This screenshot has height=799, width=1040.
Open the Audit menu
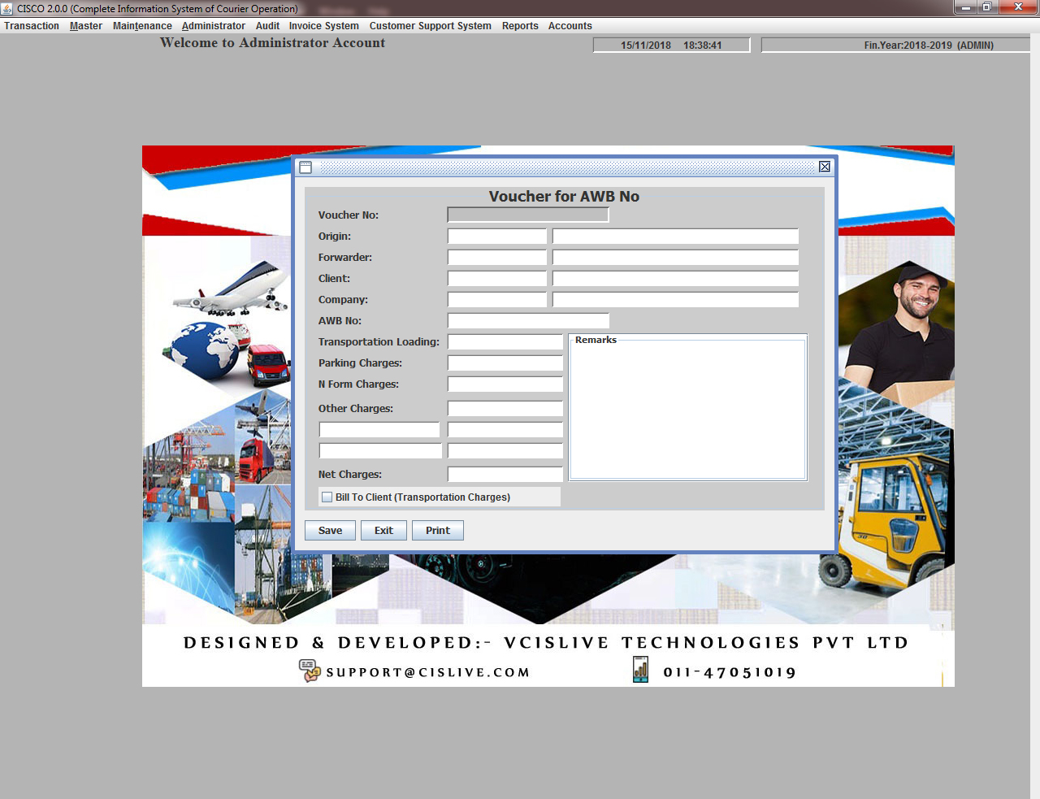pos(267,26)
